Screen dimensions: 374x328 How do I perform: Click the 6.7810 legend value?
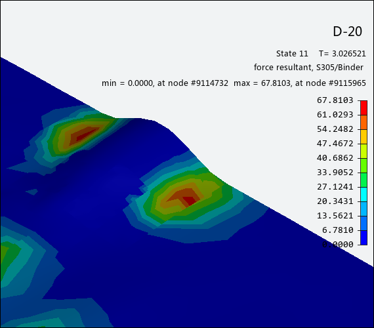[337, 230]
